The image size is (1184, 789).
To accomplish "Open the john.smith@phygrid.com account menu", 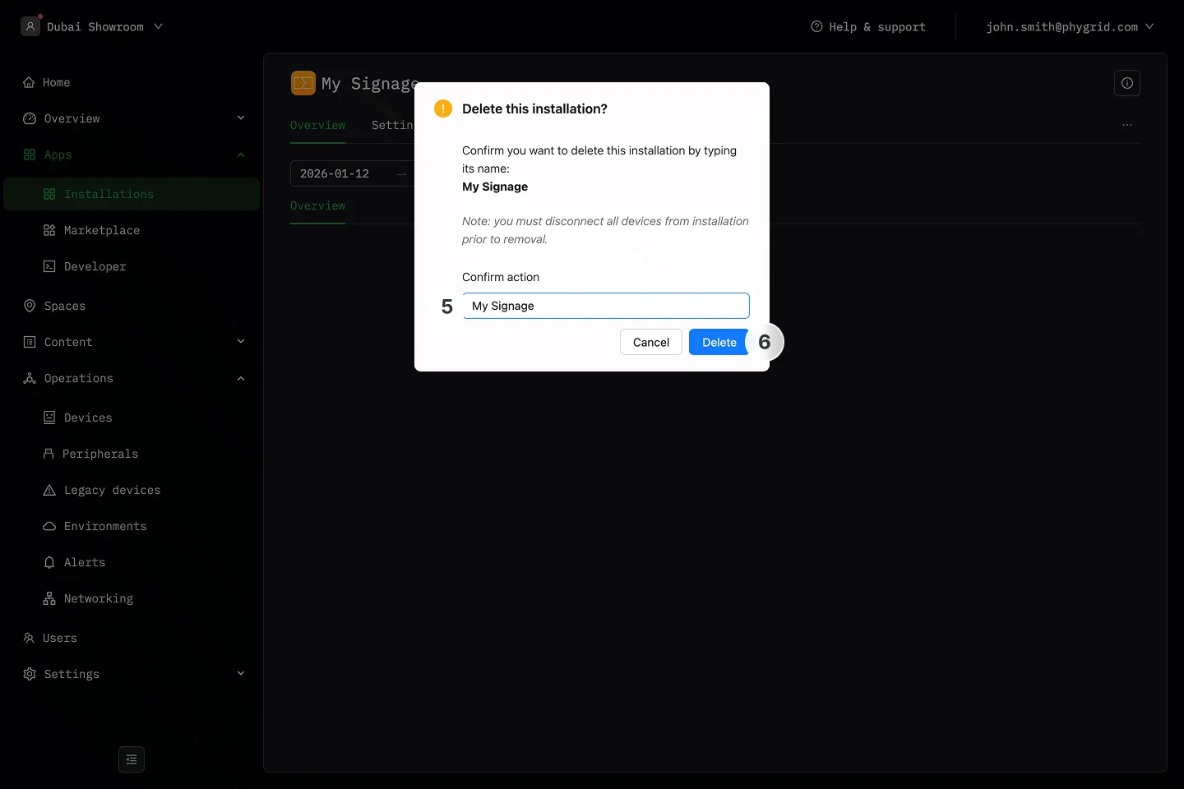I will point(1070,26).
